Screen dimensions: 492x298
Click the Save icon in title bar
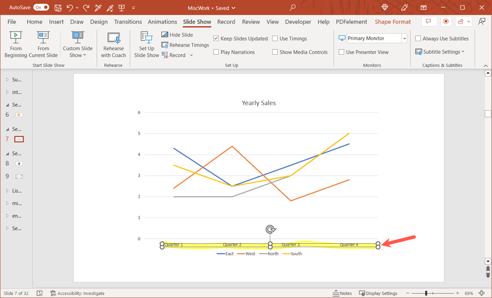[58, 8]
